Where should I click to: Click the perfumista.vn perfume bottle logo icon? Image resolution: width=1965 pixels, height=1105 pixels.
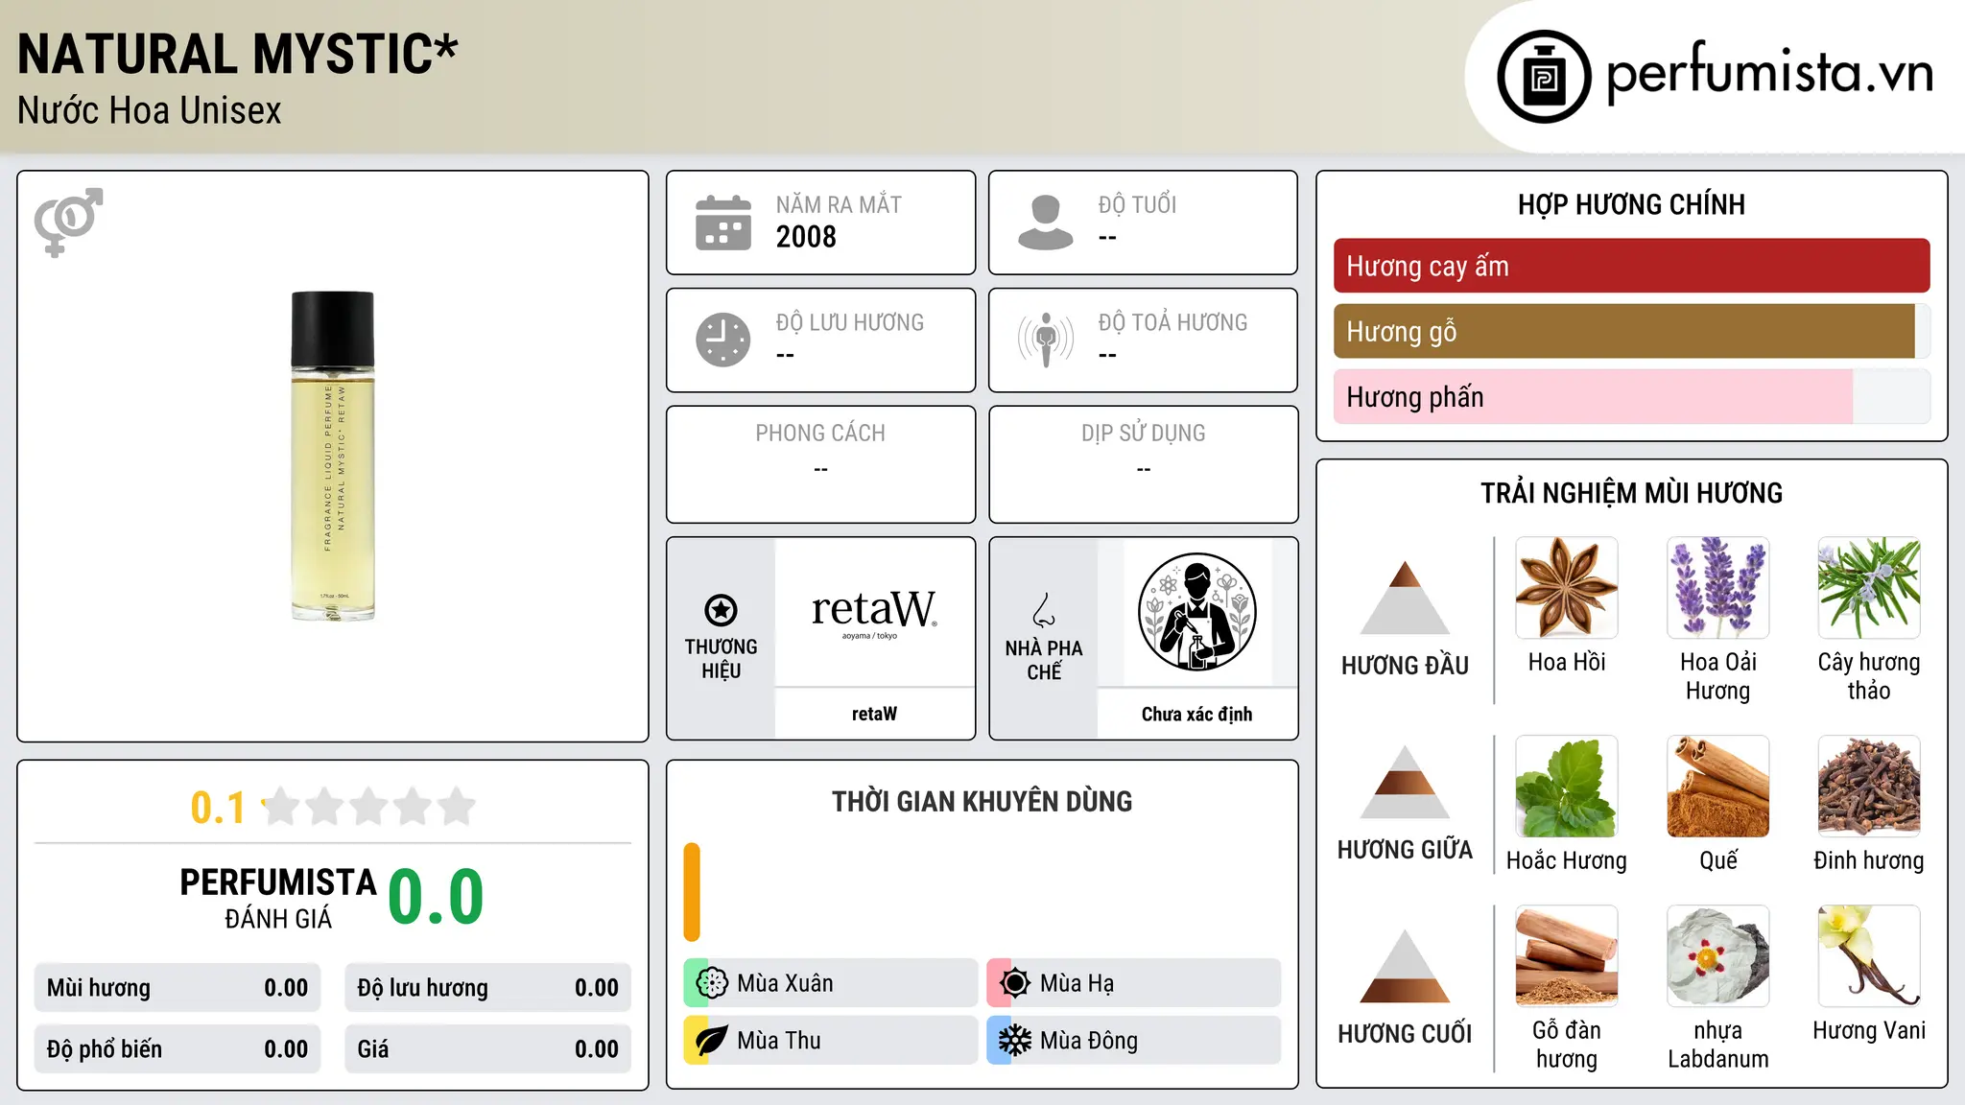[x=1544, y=77]
